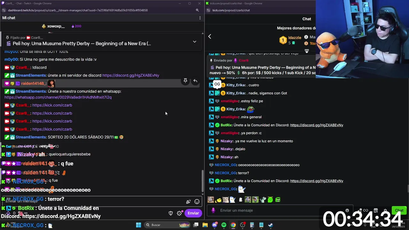Click the Twitch dashboard address bar URL

[78, 10]
